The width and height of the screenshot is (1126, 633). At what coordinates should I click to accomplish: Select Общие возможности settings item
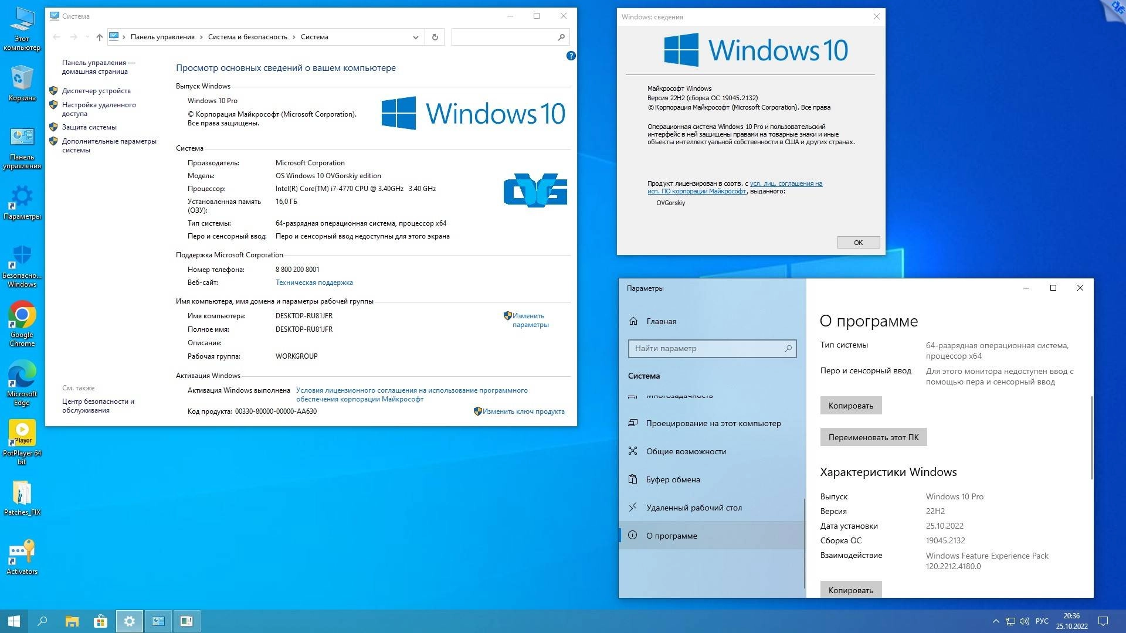[x=712, y=451]
